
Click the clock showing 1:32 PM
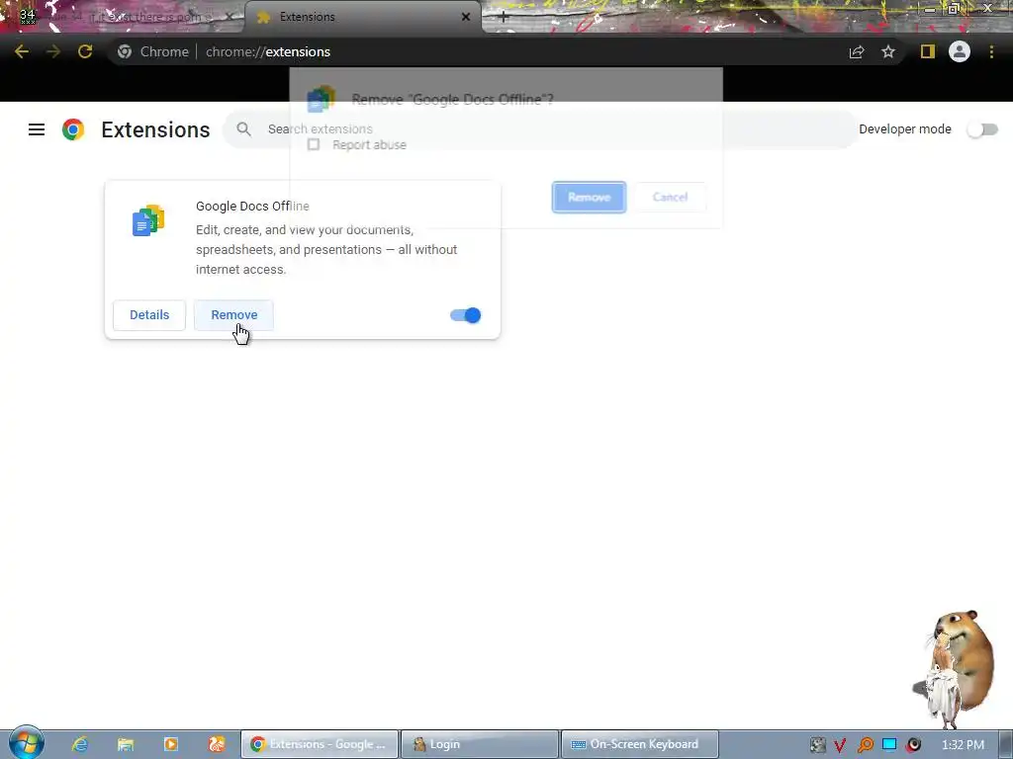(x=963, y=745)
